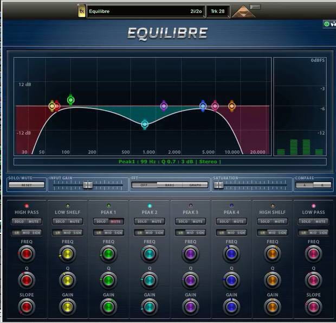This screenshot has width=336, height=323.
Task: Switch to Compare B state
Action: [322, 185]
